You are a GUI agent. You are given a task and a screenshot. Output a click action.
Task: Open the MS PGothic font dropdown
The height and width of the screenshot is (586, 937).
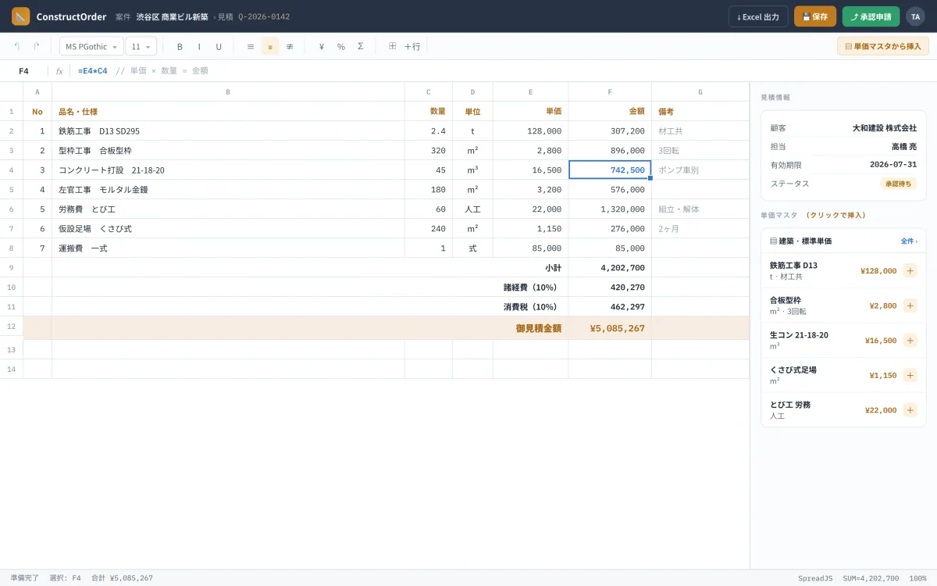point(91,46)
